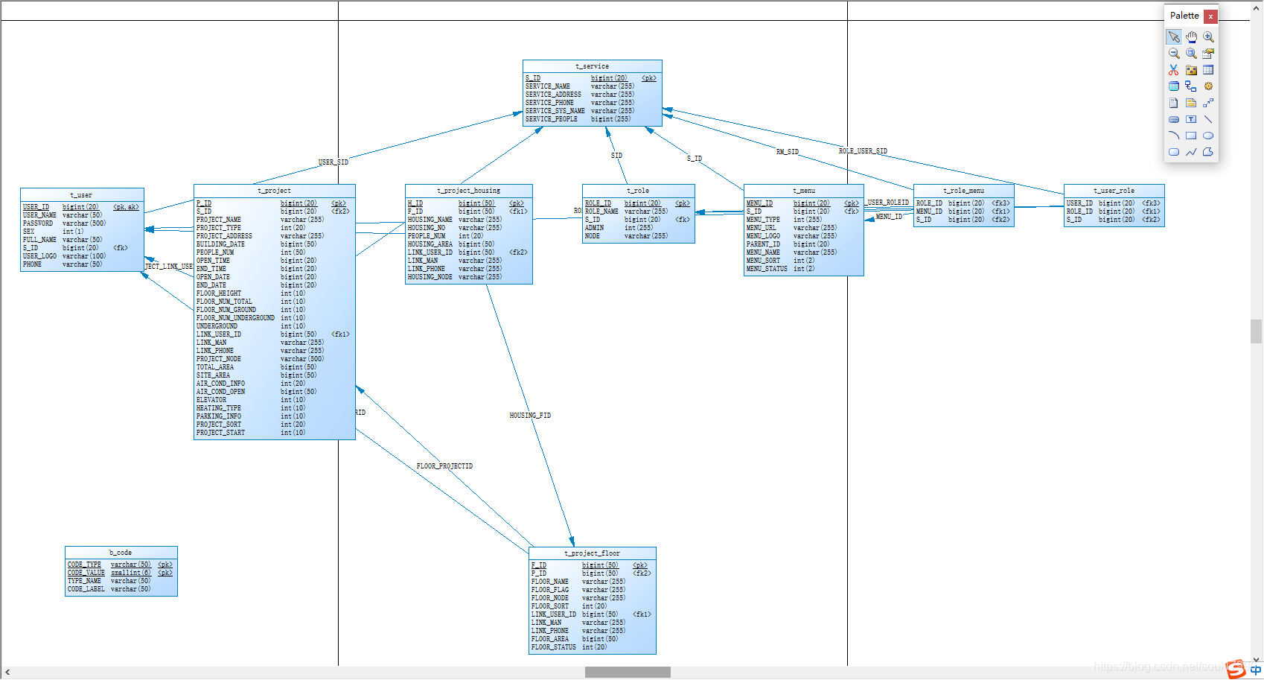
Task: Click the FLOOR_PROJECTID reference label
Action: (444, 465)
